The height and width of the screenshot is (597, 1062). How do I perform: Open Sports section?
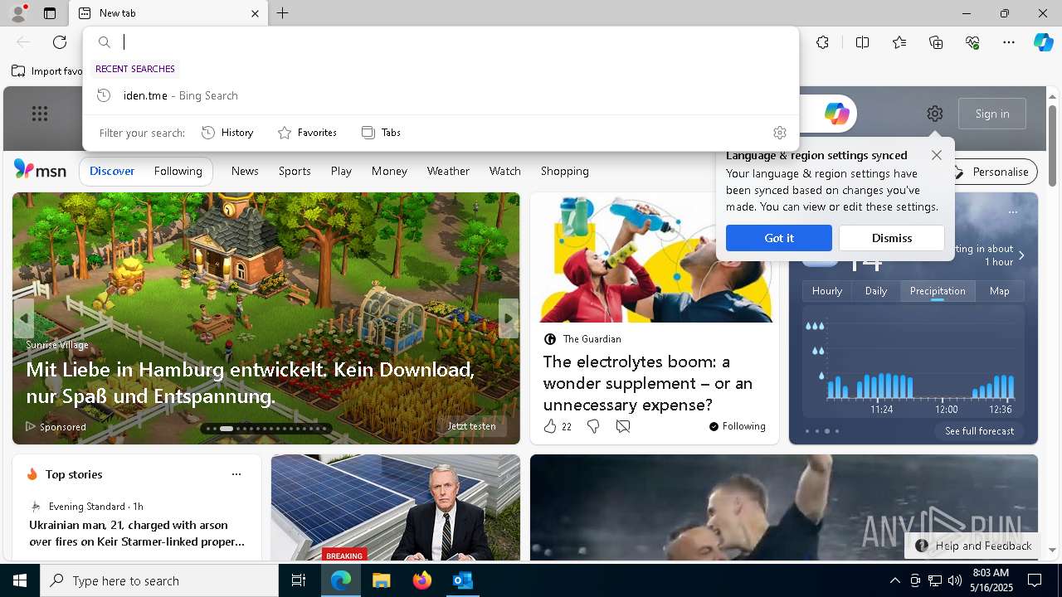(x=295, y=171)
